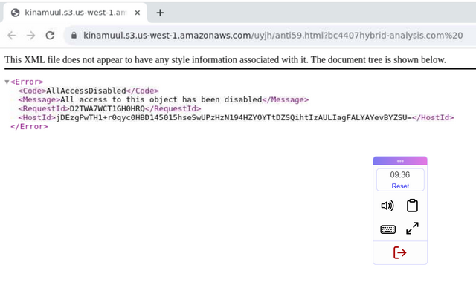Click the 'All access to this object' message

point(161,99)
